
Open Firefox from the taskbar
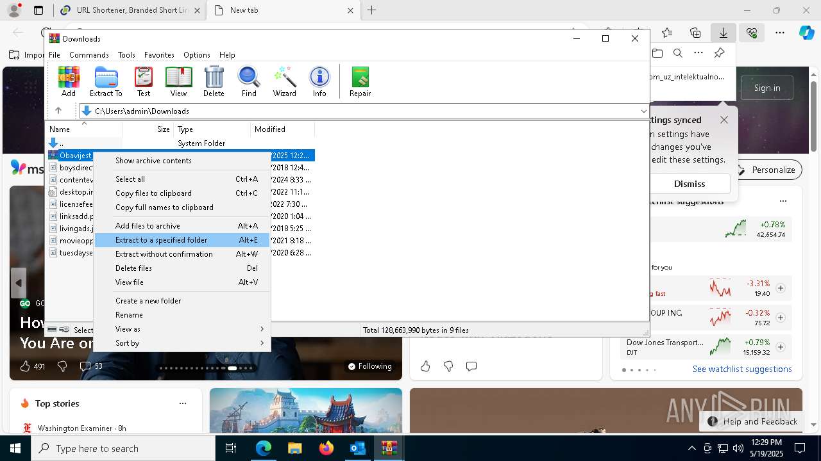[x=326, y=448]
